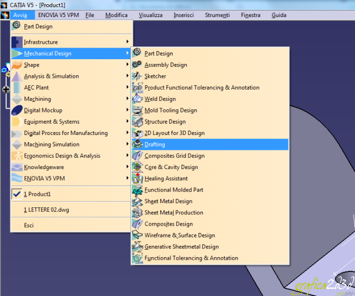Toggle the checkmark next to 1 Product1
355x296 pixels.
(17, 194)
